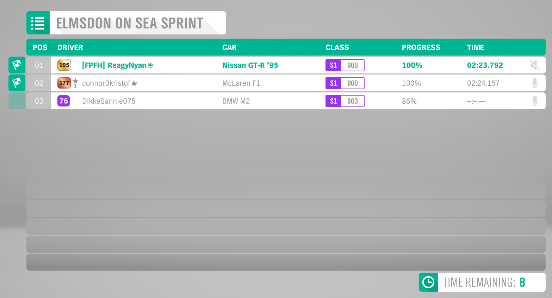Click the crown icon next to ReagyNyan
This screenshot has width=552, height=298.
click(x=150, y=65)
